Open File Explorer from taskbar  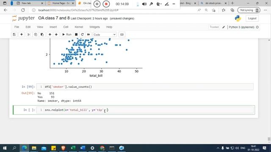34,148
